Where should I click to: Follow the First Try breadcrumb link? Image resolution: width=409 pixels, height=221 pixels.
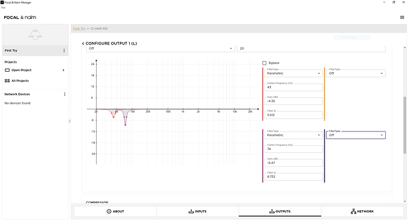[79, 28]
